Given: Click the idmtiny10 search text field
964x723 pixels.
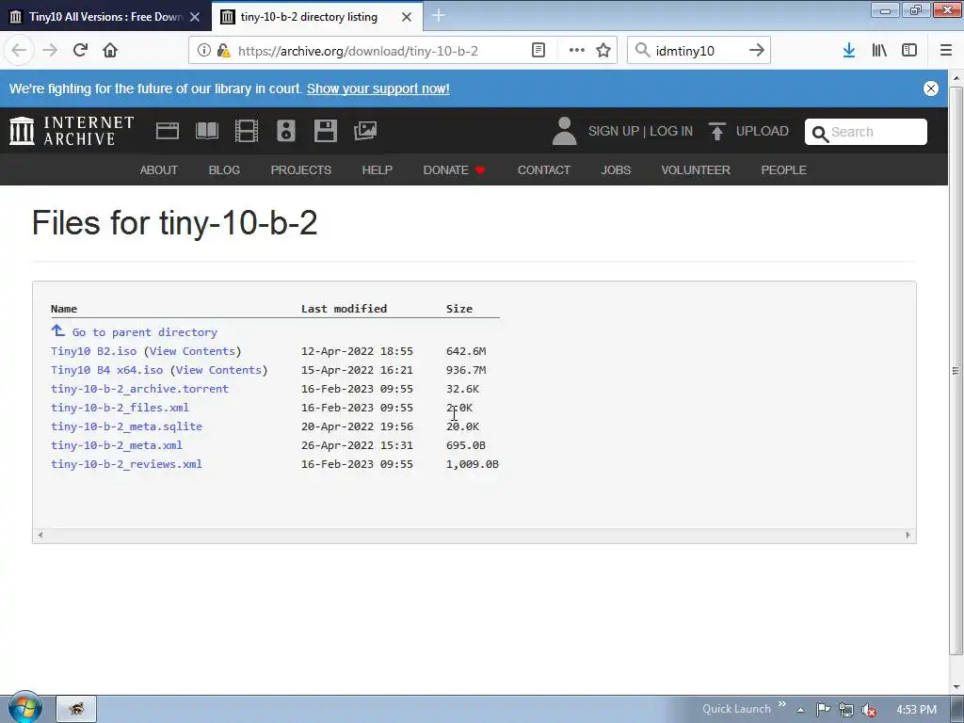Looking at the screenshot, I should pos(698,51).
